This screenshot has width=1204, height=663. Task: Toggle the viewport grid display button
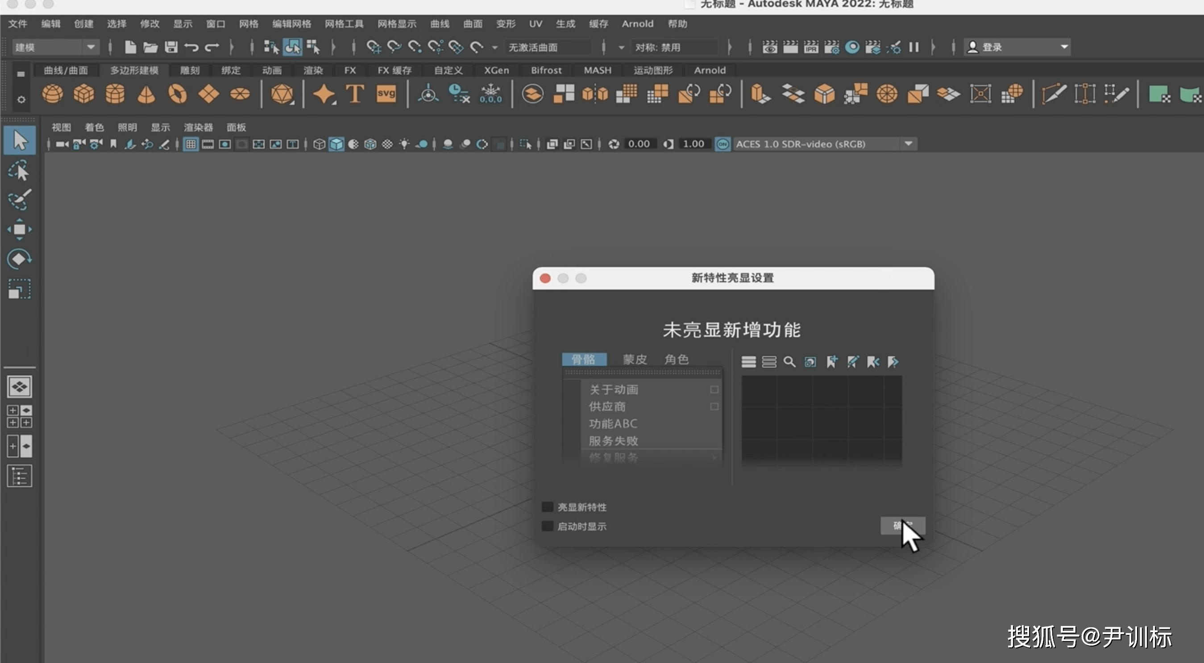coord(191,145)
